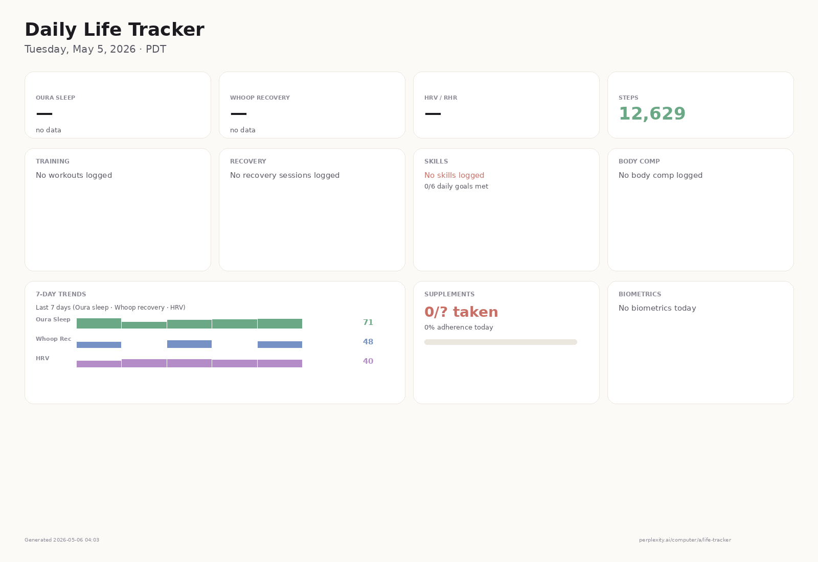Open the perplexity.ai life-tracker footer link
This screenshot has height=562, width=818.
tap(685, 540)
